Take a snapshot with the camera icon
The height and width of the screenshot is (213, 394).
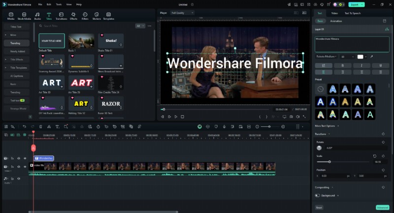(x=291, y=117)
